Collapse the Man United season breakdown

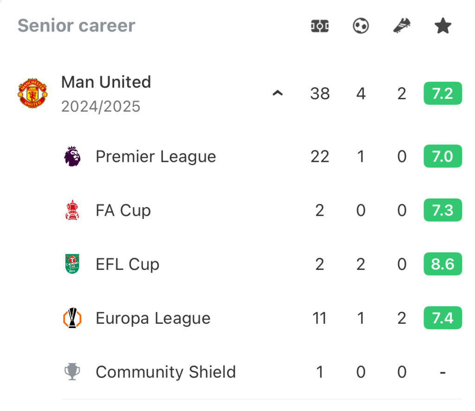pyautogui.click(x=277, y=93)
